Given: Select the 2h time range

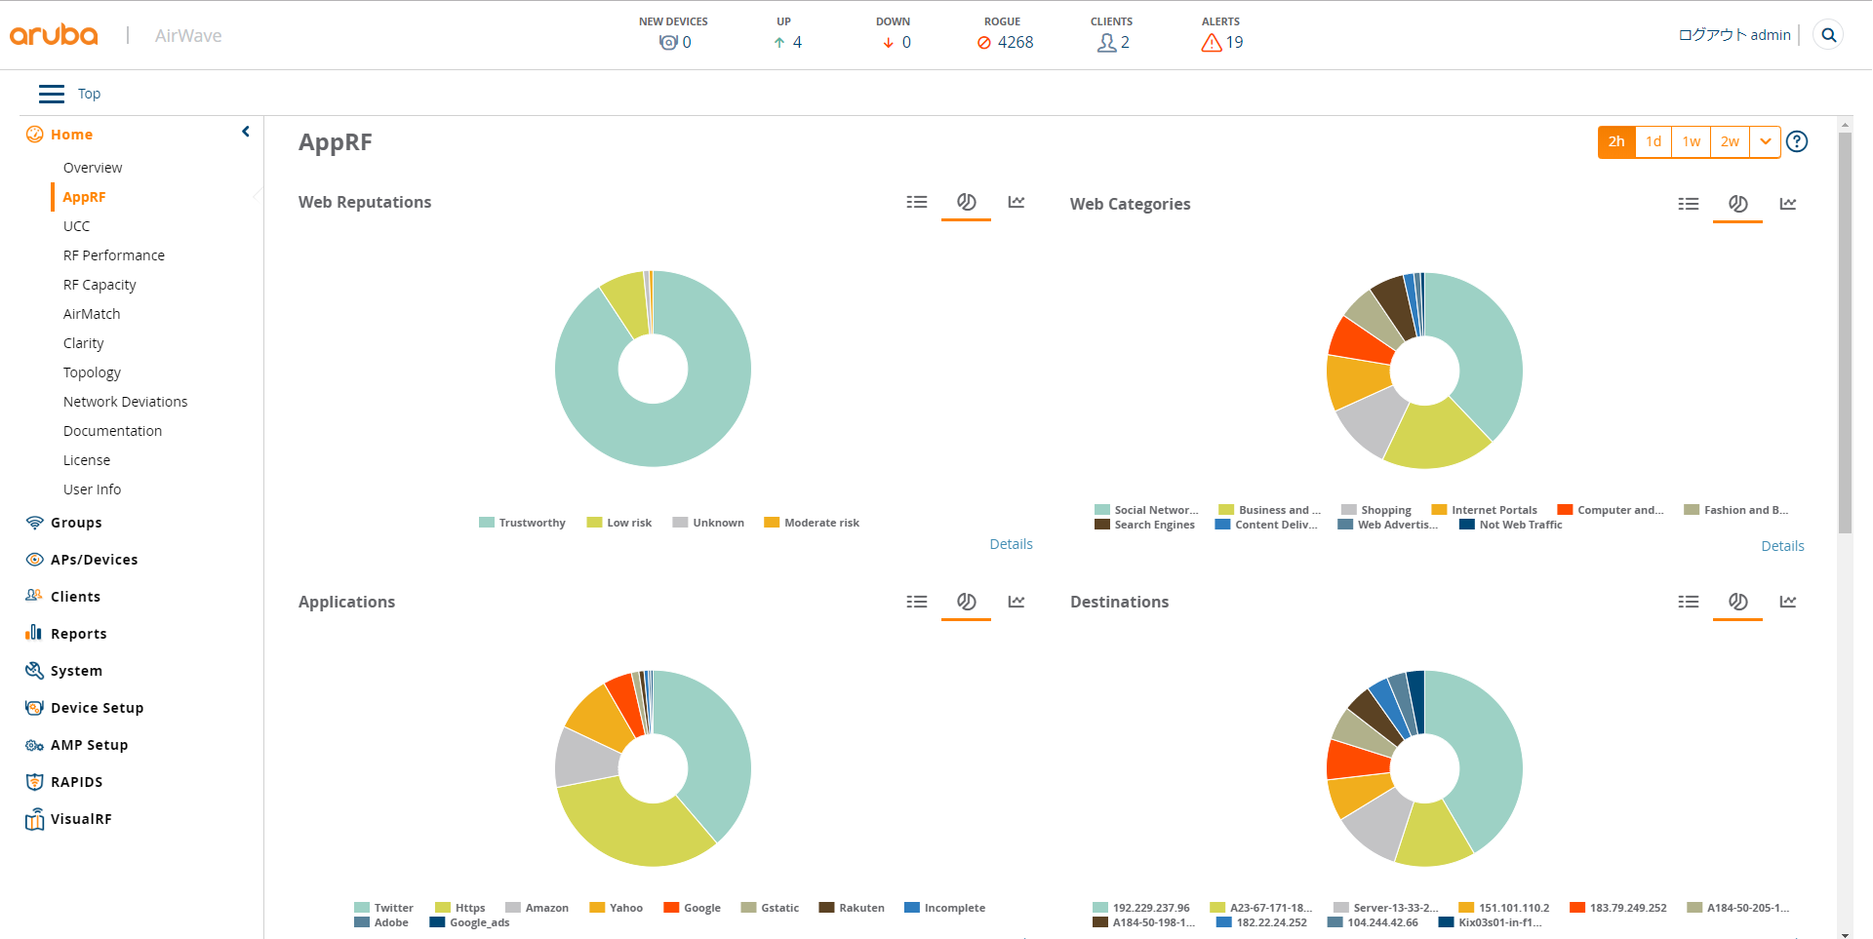Looking at the screenshot, I should click(x=1616, y=141).
